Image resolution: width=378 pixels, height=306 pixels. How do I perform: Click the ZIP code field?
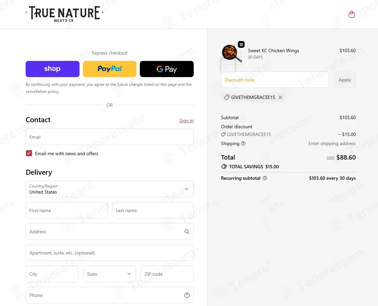[167, 274]
